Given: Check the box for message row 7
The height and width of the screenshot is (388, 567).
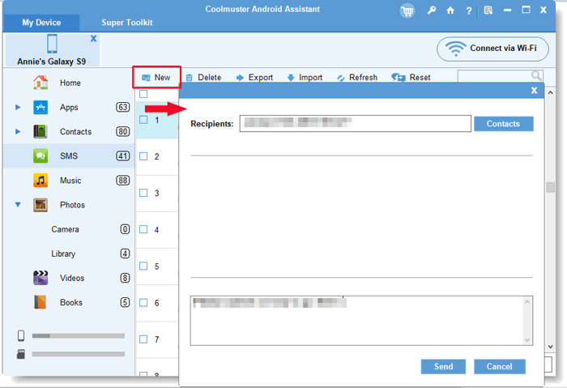Looking at the screenshot, I should 143,339.
